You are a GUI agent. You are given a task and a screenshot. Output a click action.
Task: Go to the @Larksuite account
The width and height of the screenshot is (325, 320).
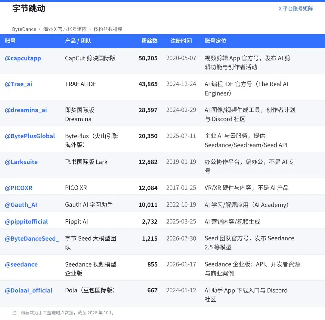(21, 162)
